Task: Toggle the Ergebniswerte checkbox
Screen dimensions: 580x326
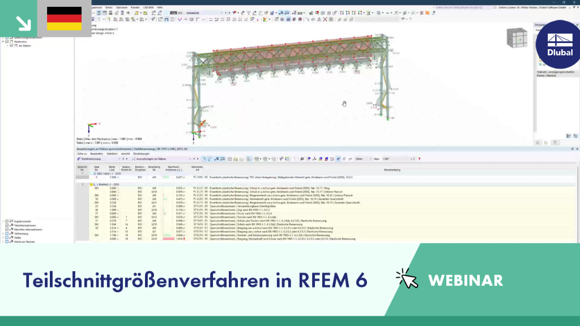Action: click(x=7, y=221)
